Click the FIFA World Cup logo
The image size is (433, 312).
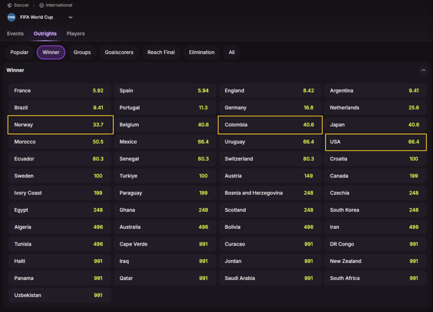click(11, 17)
